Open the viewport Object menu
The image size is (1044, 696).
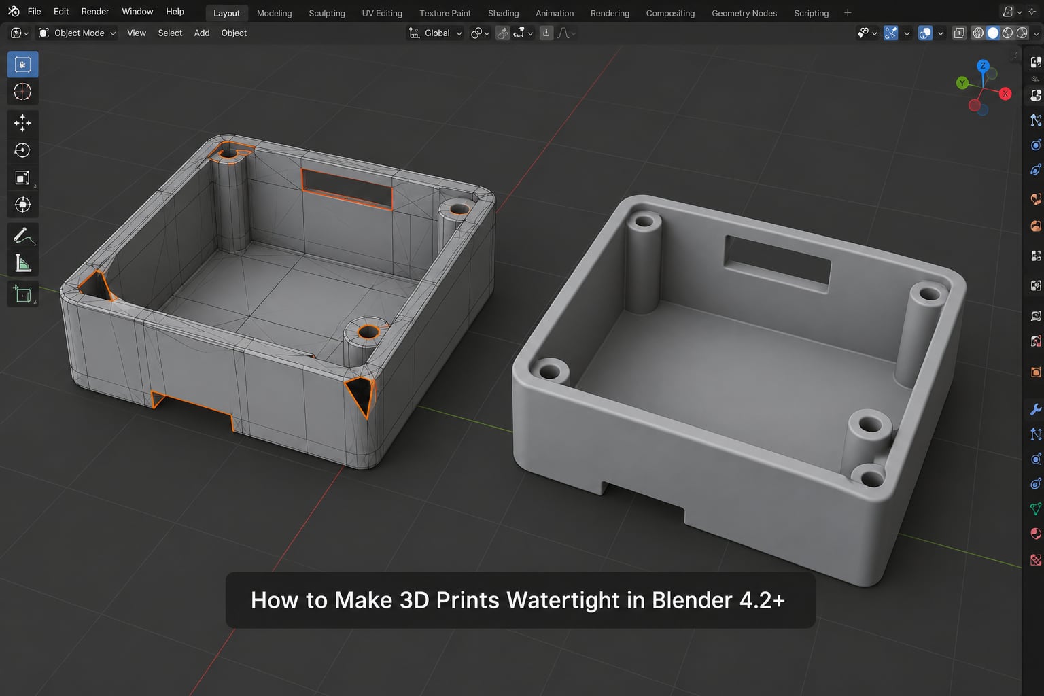tap(234, 33)
